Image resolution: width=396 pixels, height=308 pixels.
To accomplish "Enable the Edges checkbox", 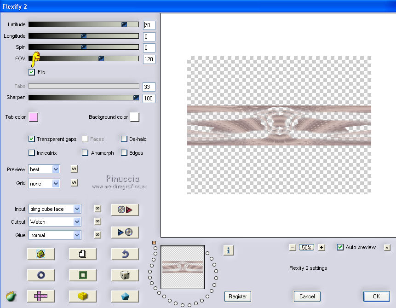I will 124,153.
